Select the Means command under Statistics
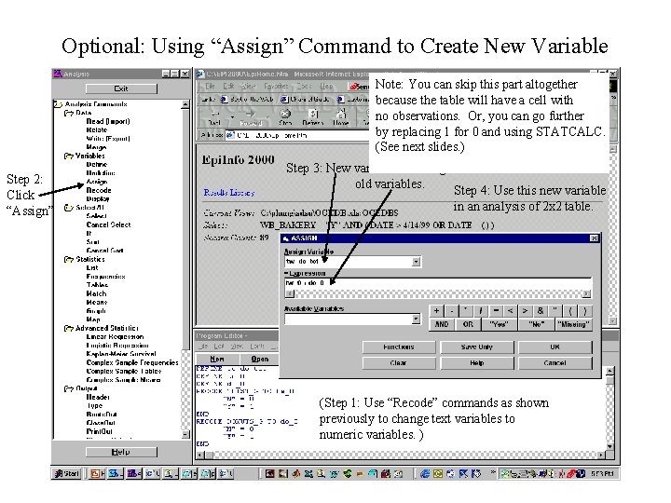 [97, 303]
